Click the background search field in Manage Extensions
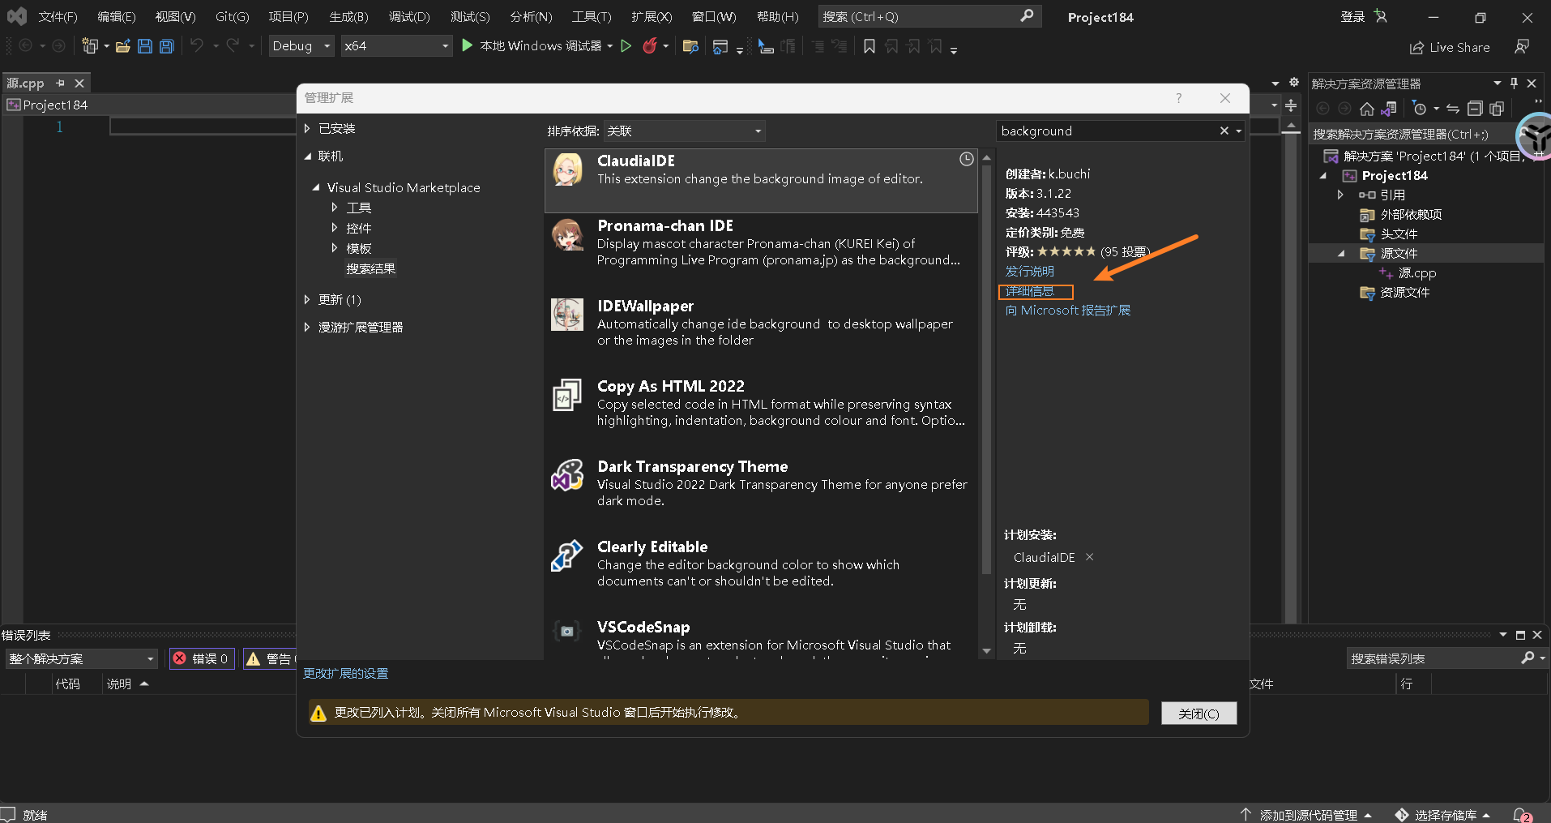 click(1107, 131)
